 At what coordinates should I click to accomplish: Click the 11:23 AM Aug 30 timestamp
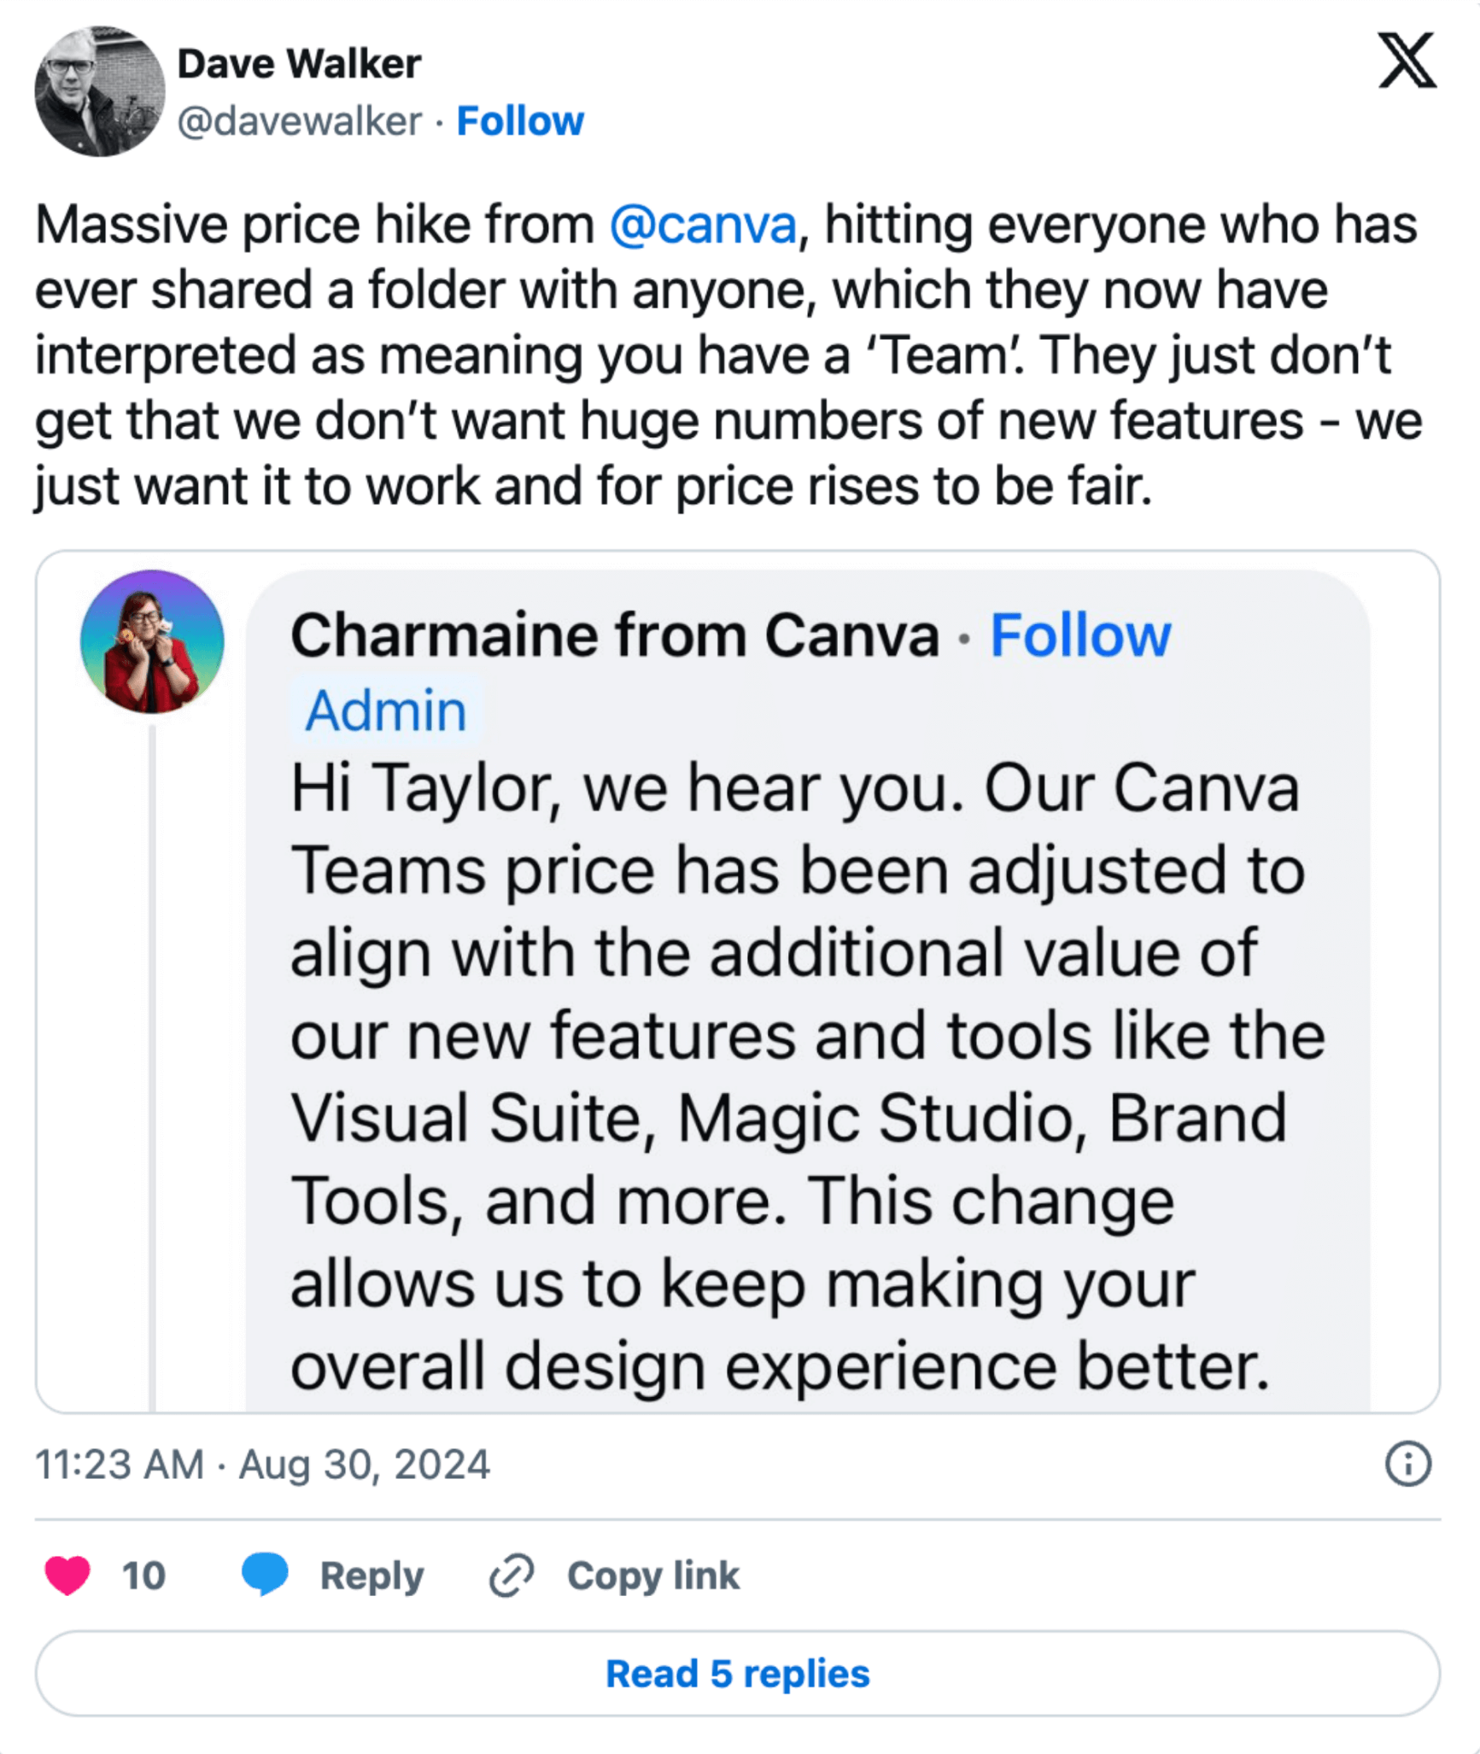point(262,1465)
